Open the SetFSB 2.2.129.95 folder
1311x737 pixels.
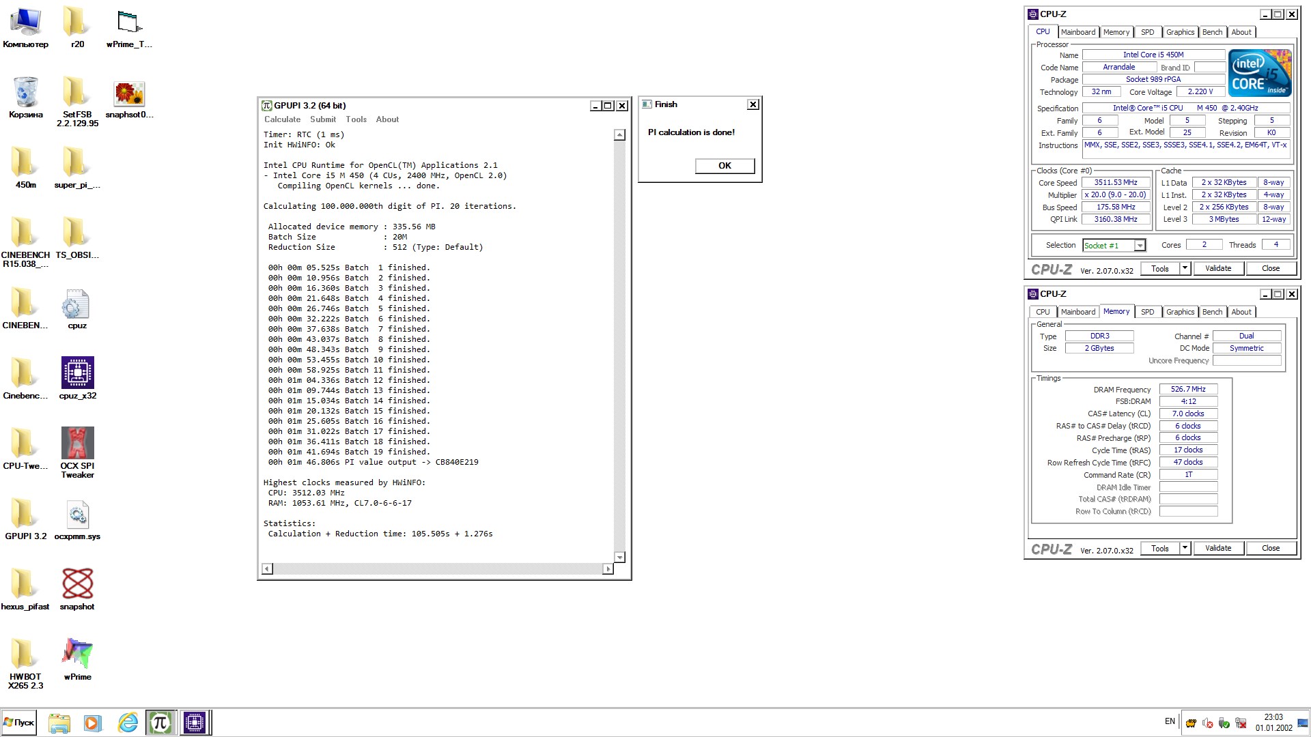pos(77,102)
